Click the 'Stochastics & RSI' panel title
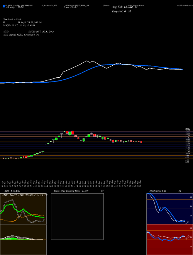193x255 pixels. 165,191
